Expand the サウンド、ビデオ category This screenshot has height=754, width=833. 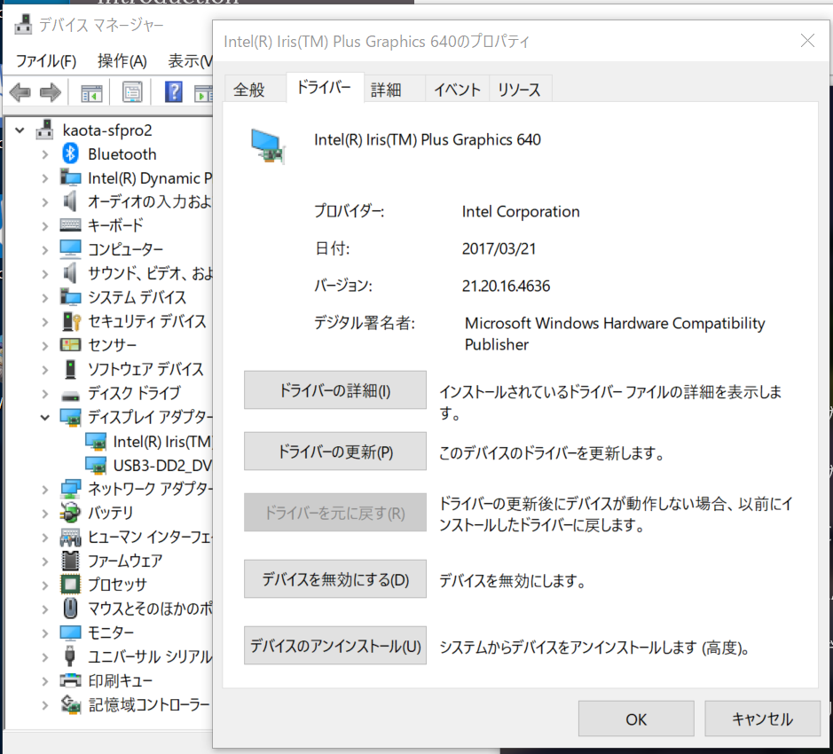pyautogui.click(x=45, y=273)
